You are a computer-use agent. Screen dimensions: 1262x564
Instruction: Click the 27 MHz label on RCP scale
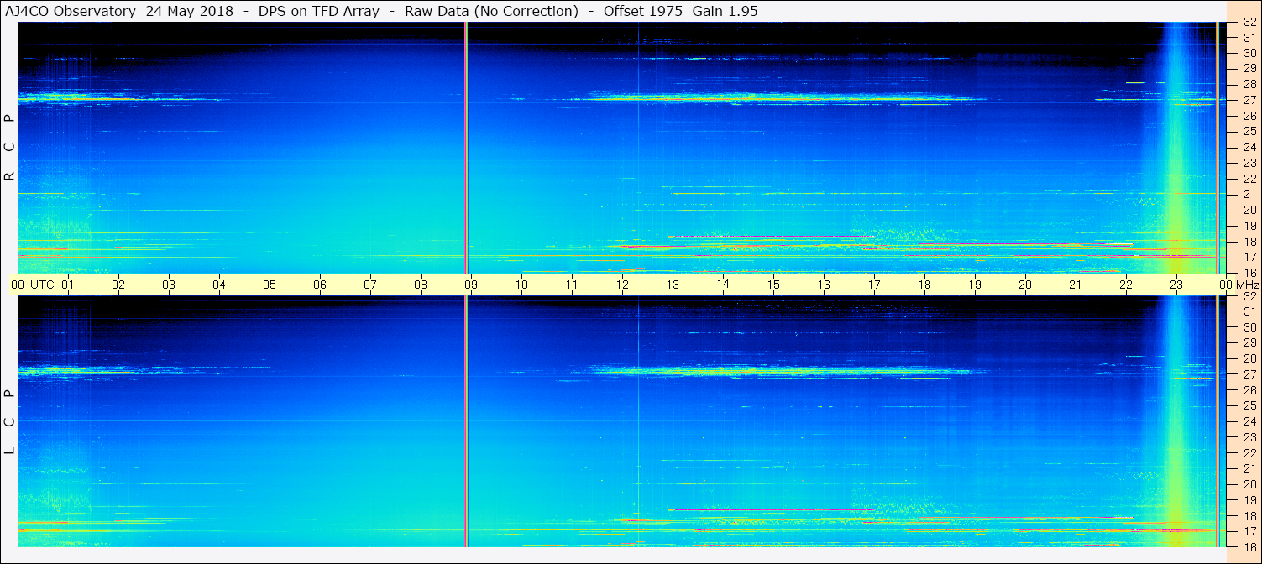tap(1249, 101)
